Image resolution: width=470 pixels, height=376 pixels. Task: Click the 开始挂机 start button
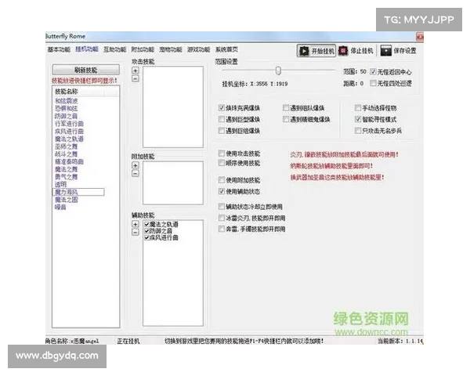pos(316,51)
